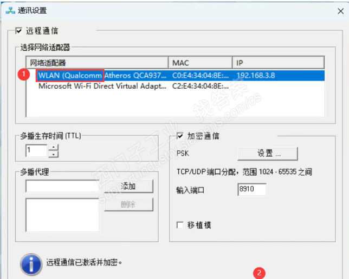349x279 pixels.
Task: Increase the TTL value with the up arrow
Action: pyautogui.click(x=54, y=147)
